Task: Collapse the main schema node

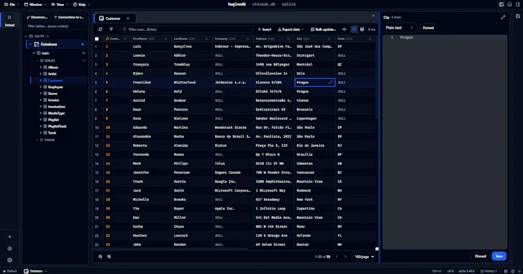Action: click(34, 53)
